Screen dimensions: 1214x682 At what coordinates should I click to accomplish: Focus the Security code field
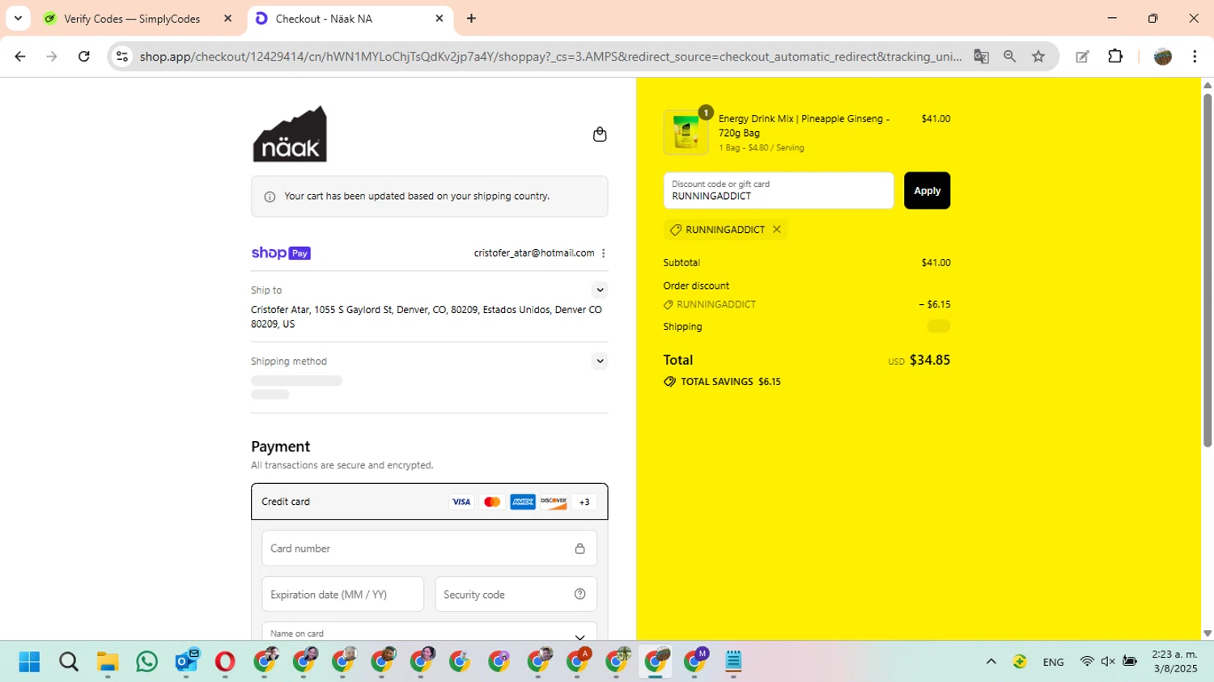click(516, 594)
